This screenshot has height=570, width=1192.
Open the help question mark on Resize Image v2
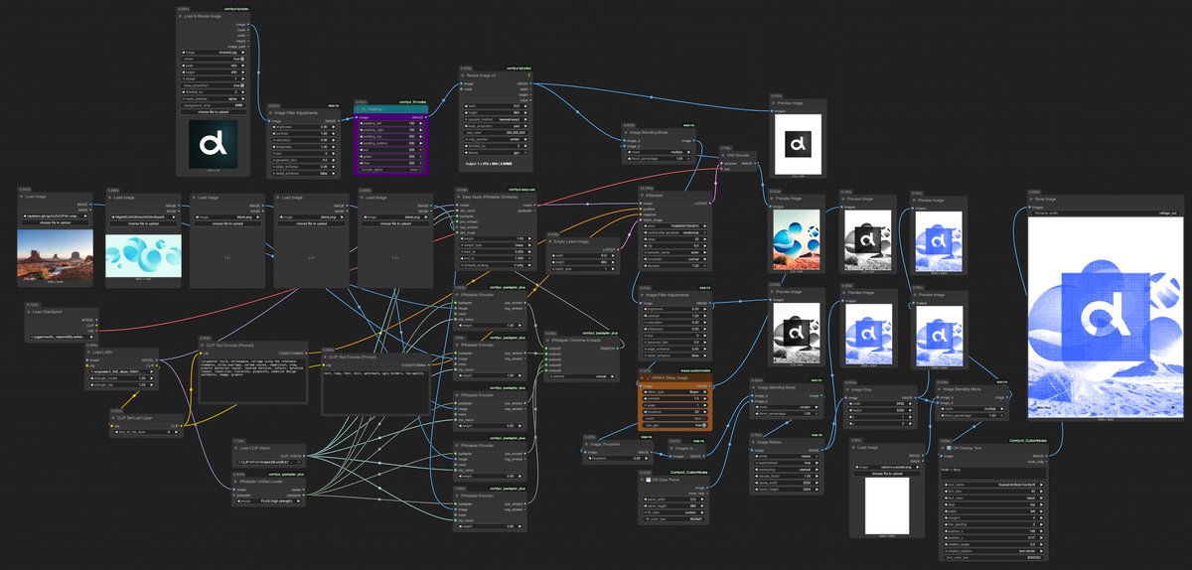coord(530,75)
